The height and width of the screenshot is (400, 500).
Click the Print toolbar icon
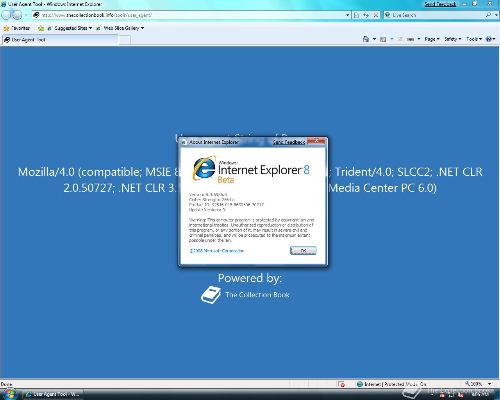coord(411,39)
